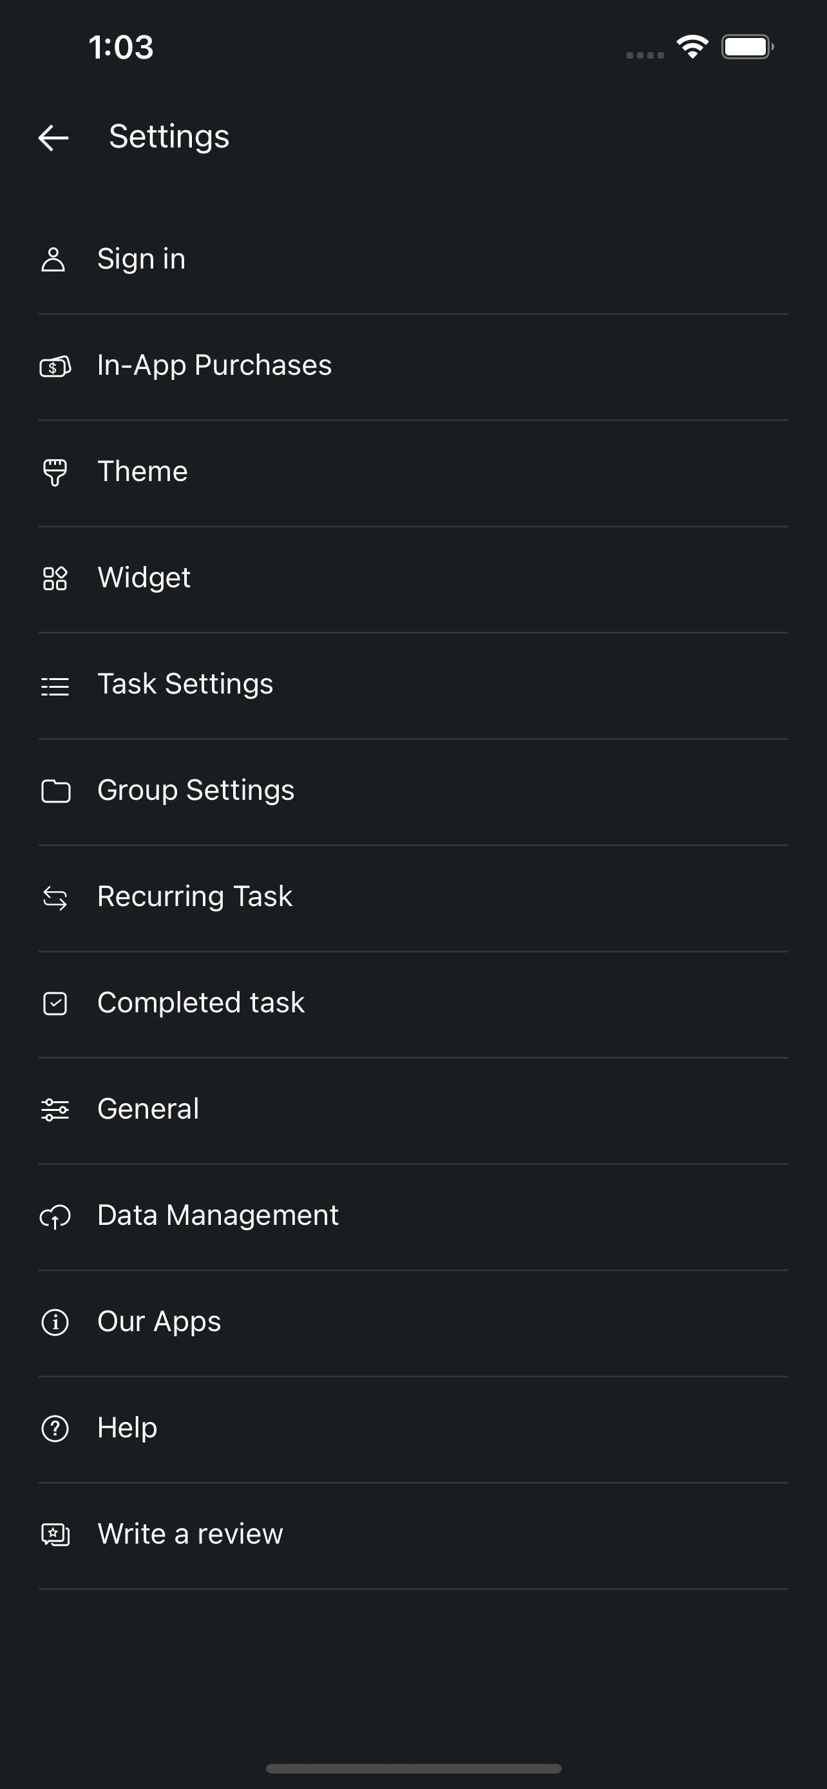Tap the checkbox icon for Completed task
827x1789 pixels.
55,1003
